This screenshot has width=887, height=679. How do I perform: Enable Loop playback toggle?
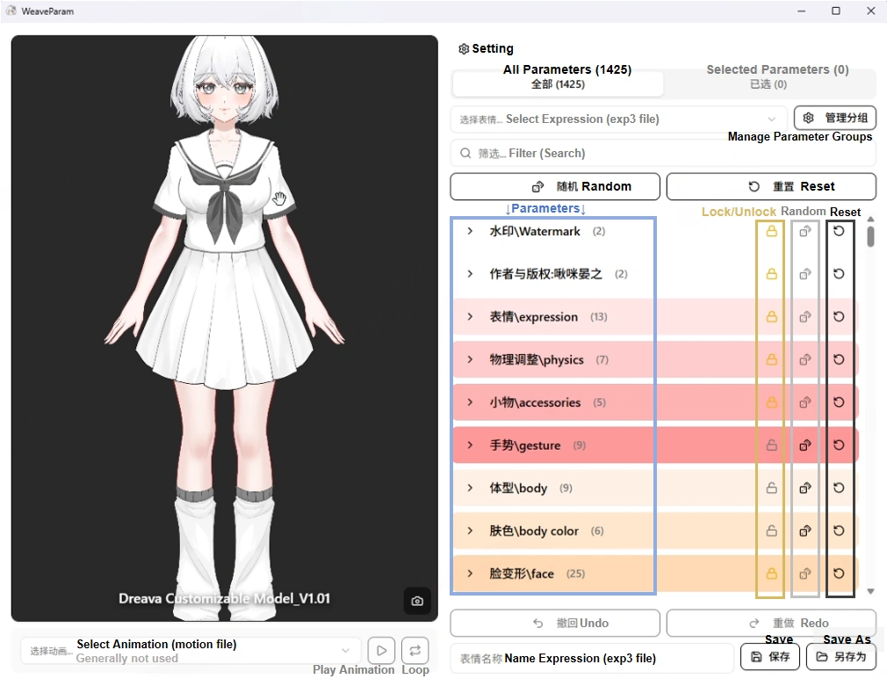point(415,650)
